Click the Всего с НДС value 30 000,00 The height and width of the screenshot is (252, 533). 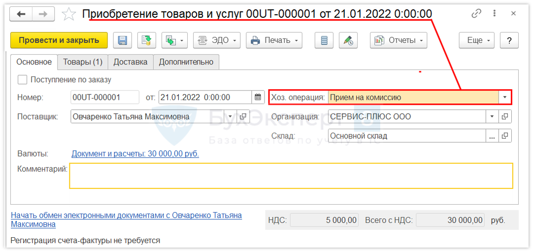pos(450,220)
